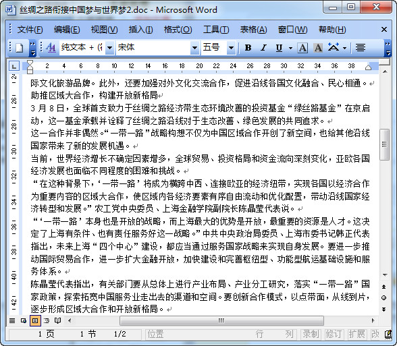397x346 pixels.
Task: Restore down the Word window
Action: 351,7
